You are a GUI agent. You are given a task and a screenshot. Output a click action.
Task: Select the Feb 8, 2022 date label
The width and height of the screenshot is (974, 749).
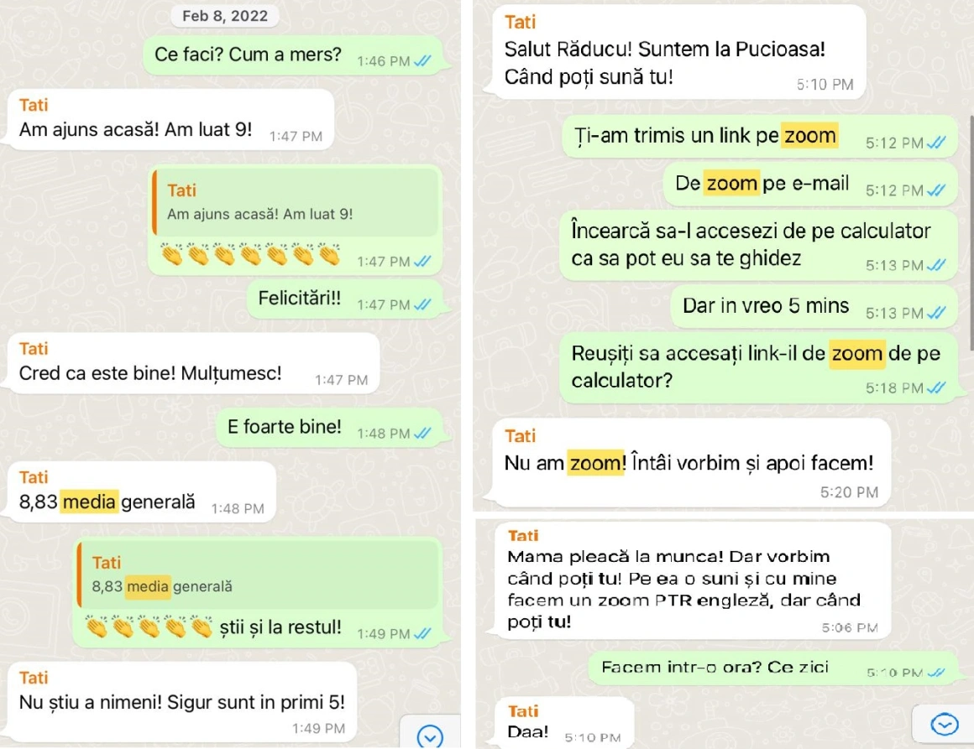[x=225, y=15]
